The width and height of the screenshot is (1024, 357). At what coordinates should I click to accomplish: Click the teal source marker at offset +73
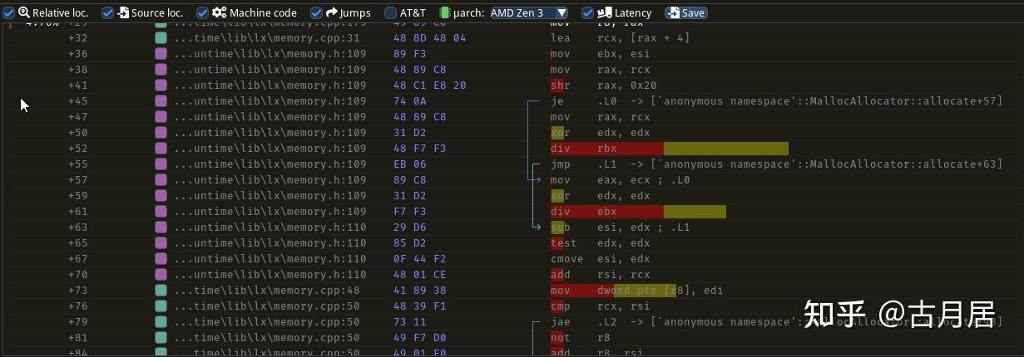coord(161,290)
